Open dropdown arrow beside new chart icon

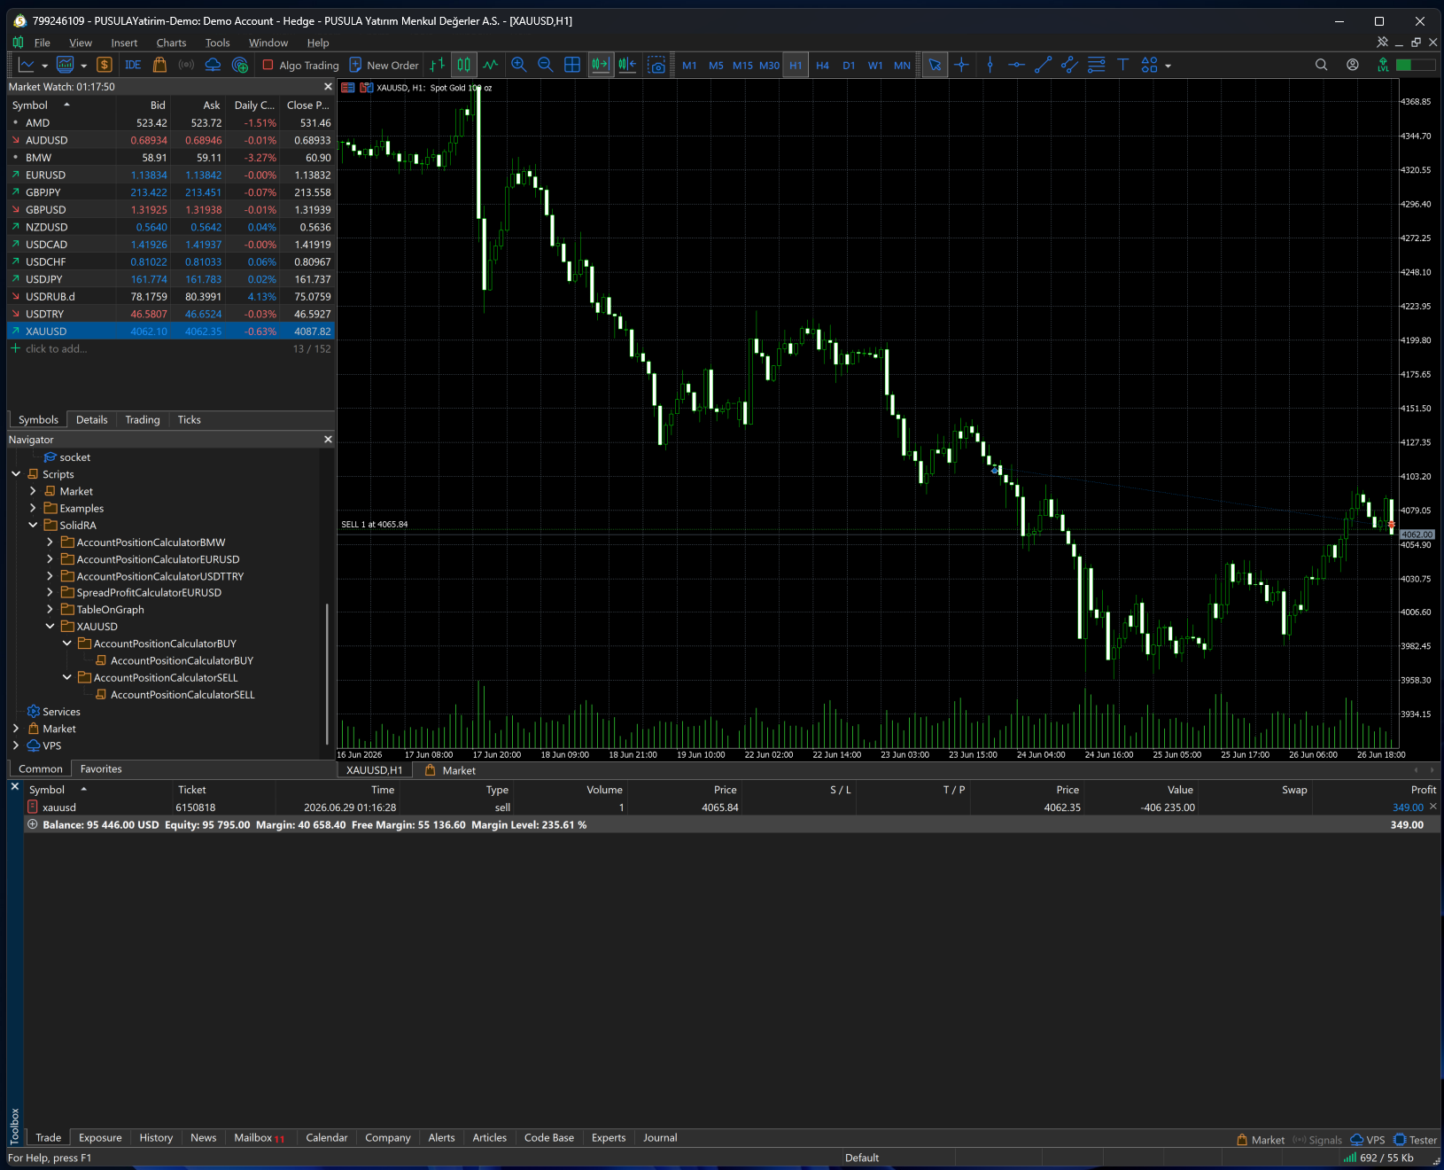tap(45, 66)
